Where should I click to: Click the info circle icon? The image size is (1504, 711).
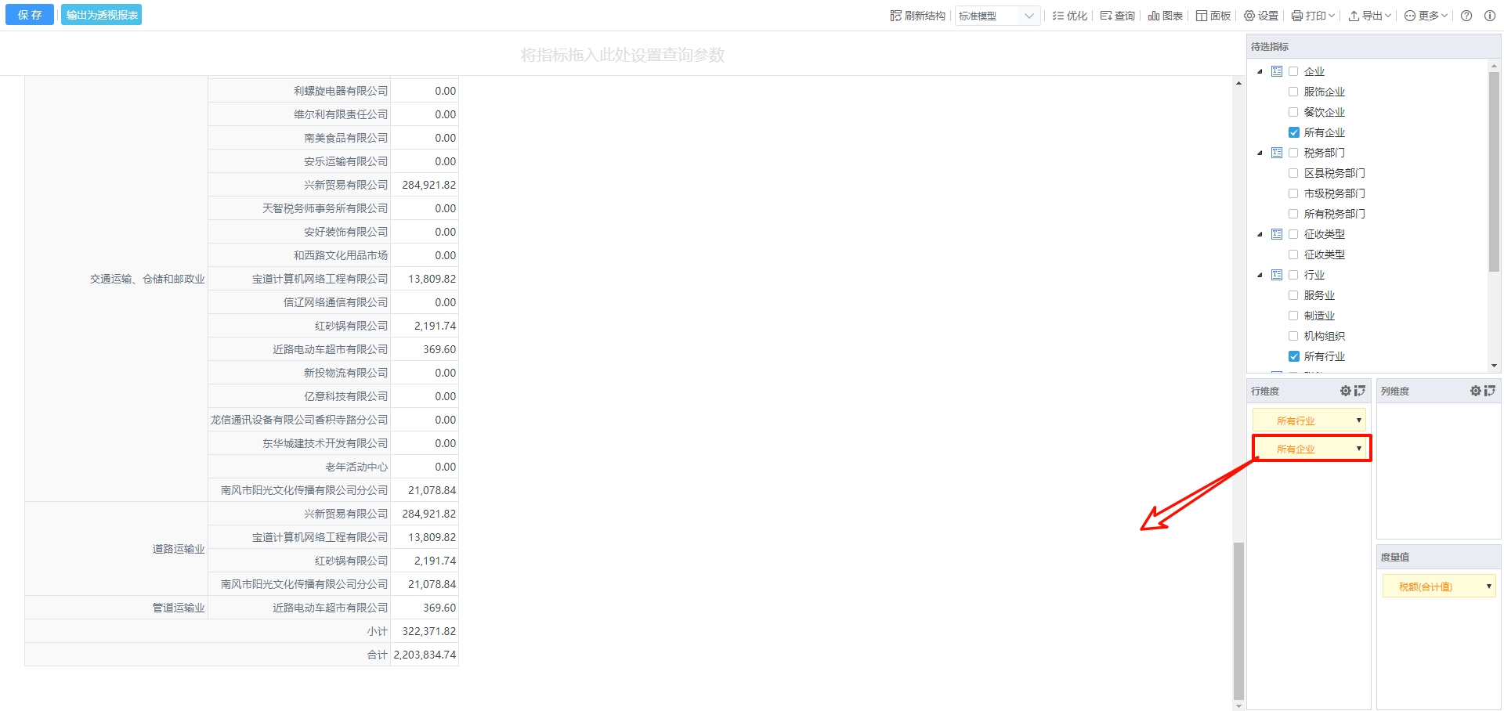point(1490,16)
